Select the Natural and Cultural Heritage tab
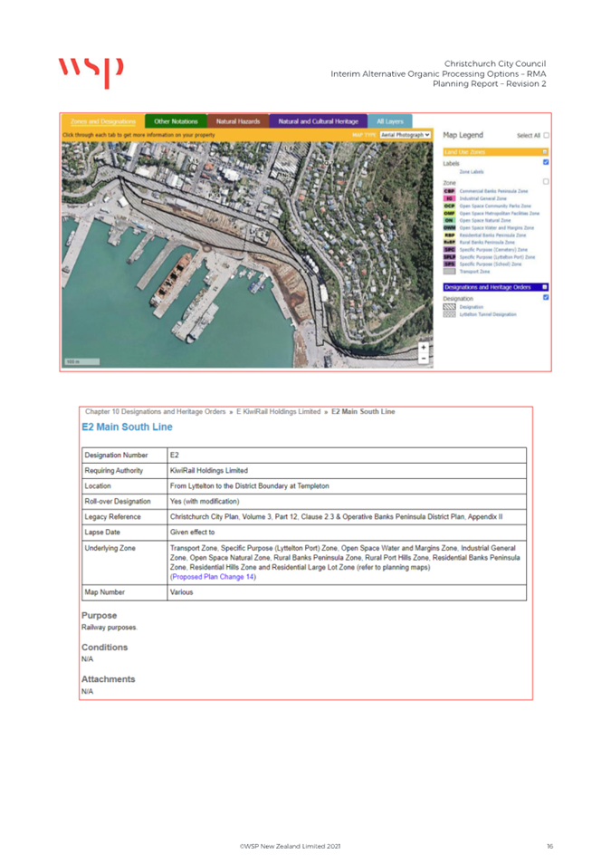611x864 pixels. (x=318, y=121)
